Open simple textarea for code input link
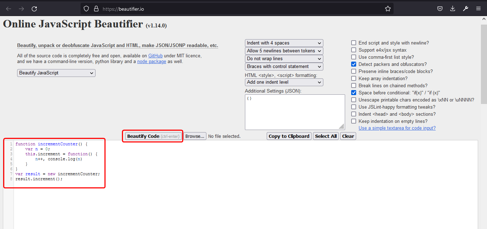This screenshot has width=487, height=229. coord(397,128)
